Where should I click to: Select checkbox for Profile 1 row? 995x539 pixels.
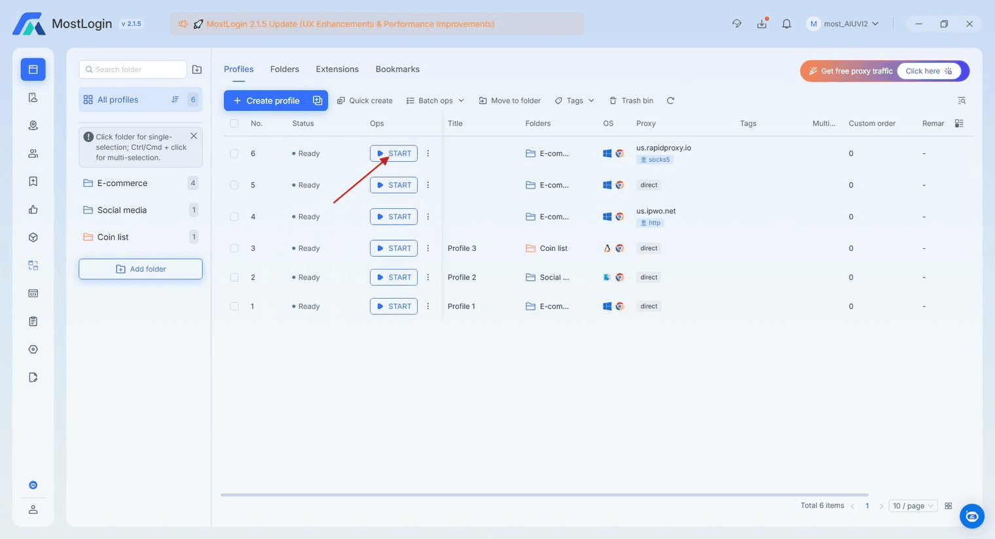[x=234, y=306]
